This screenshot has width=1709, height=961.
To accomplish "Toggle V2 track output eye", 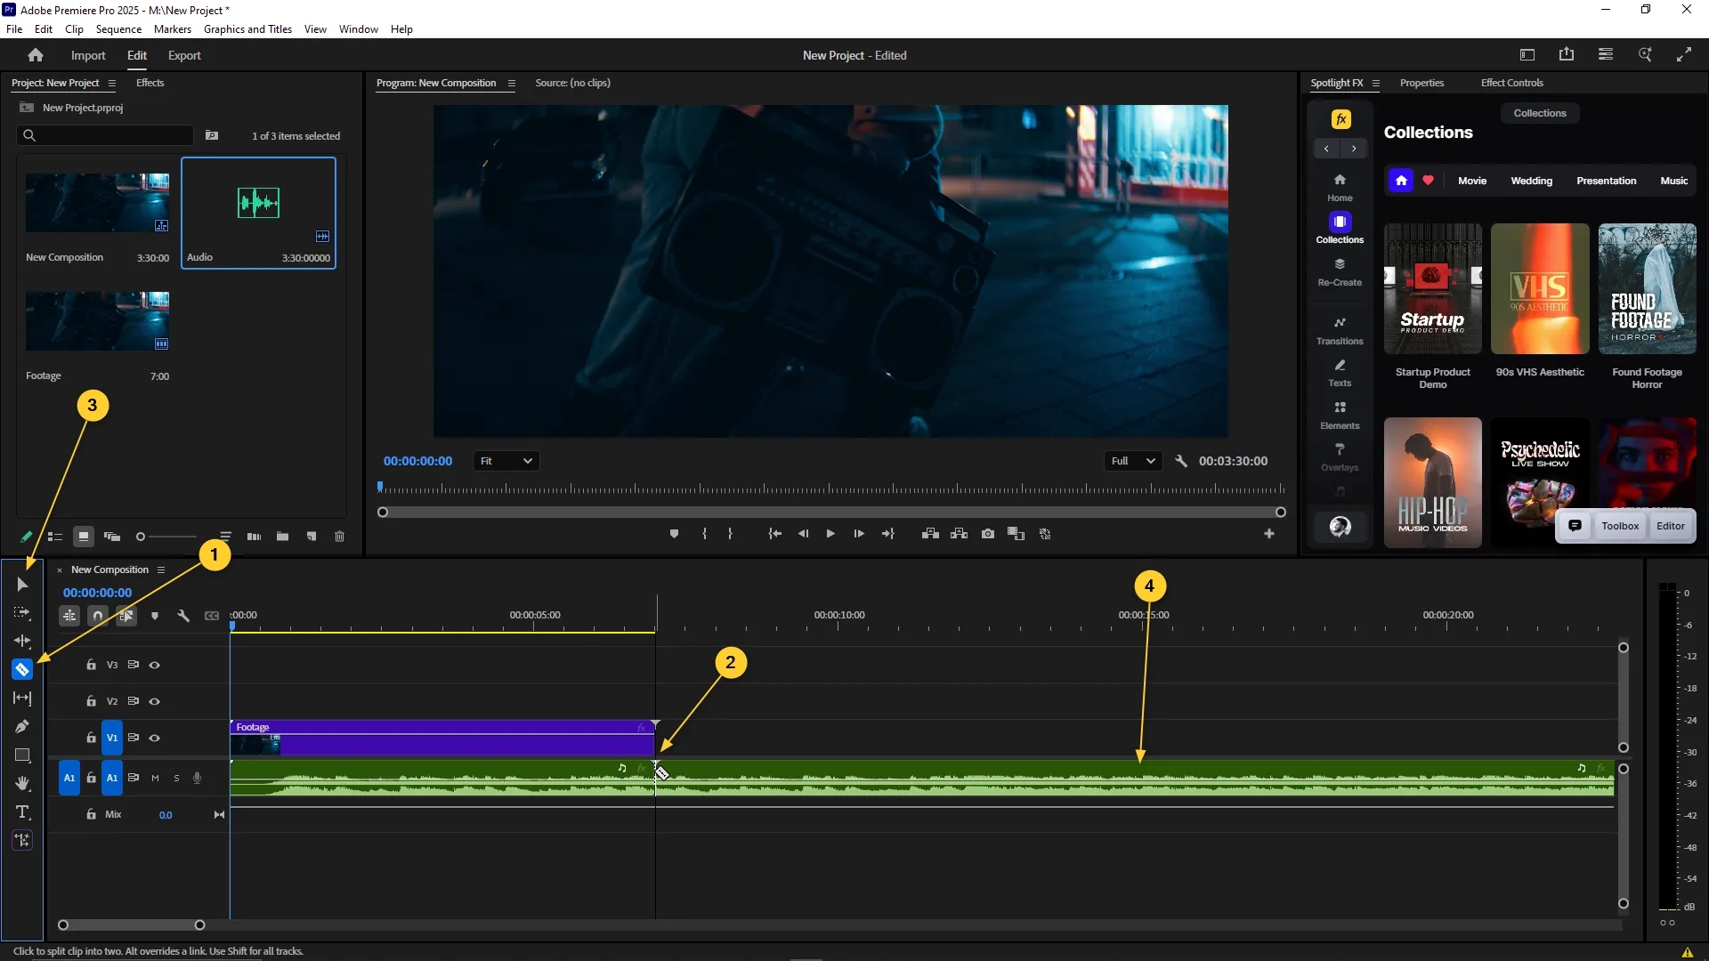I will point(154,701).
